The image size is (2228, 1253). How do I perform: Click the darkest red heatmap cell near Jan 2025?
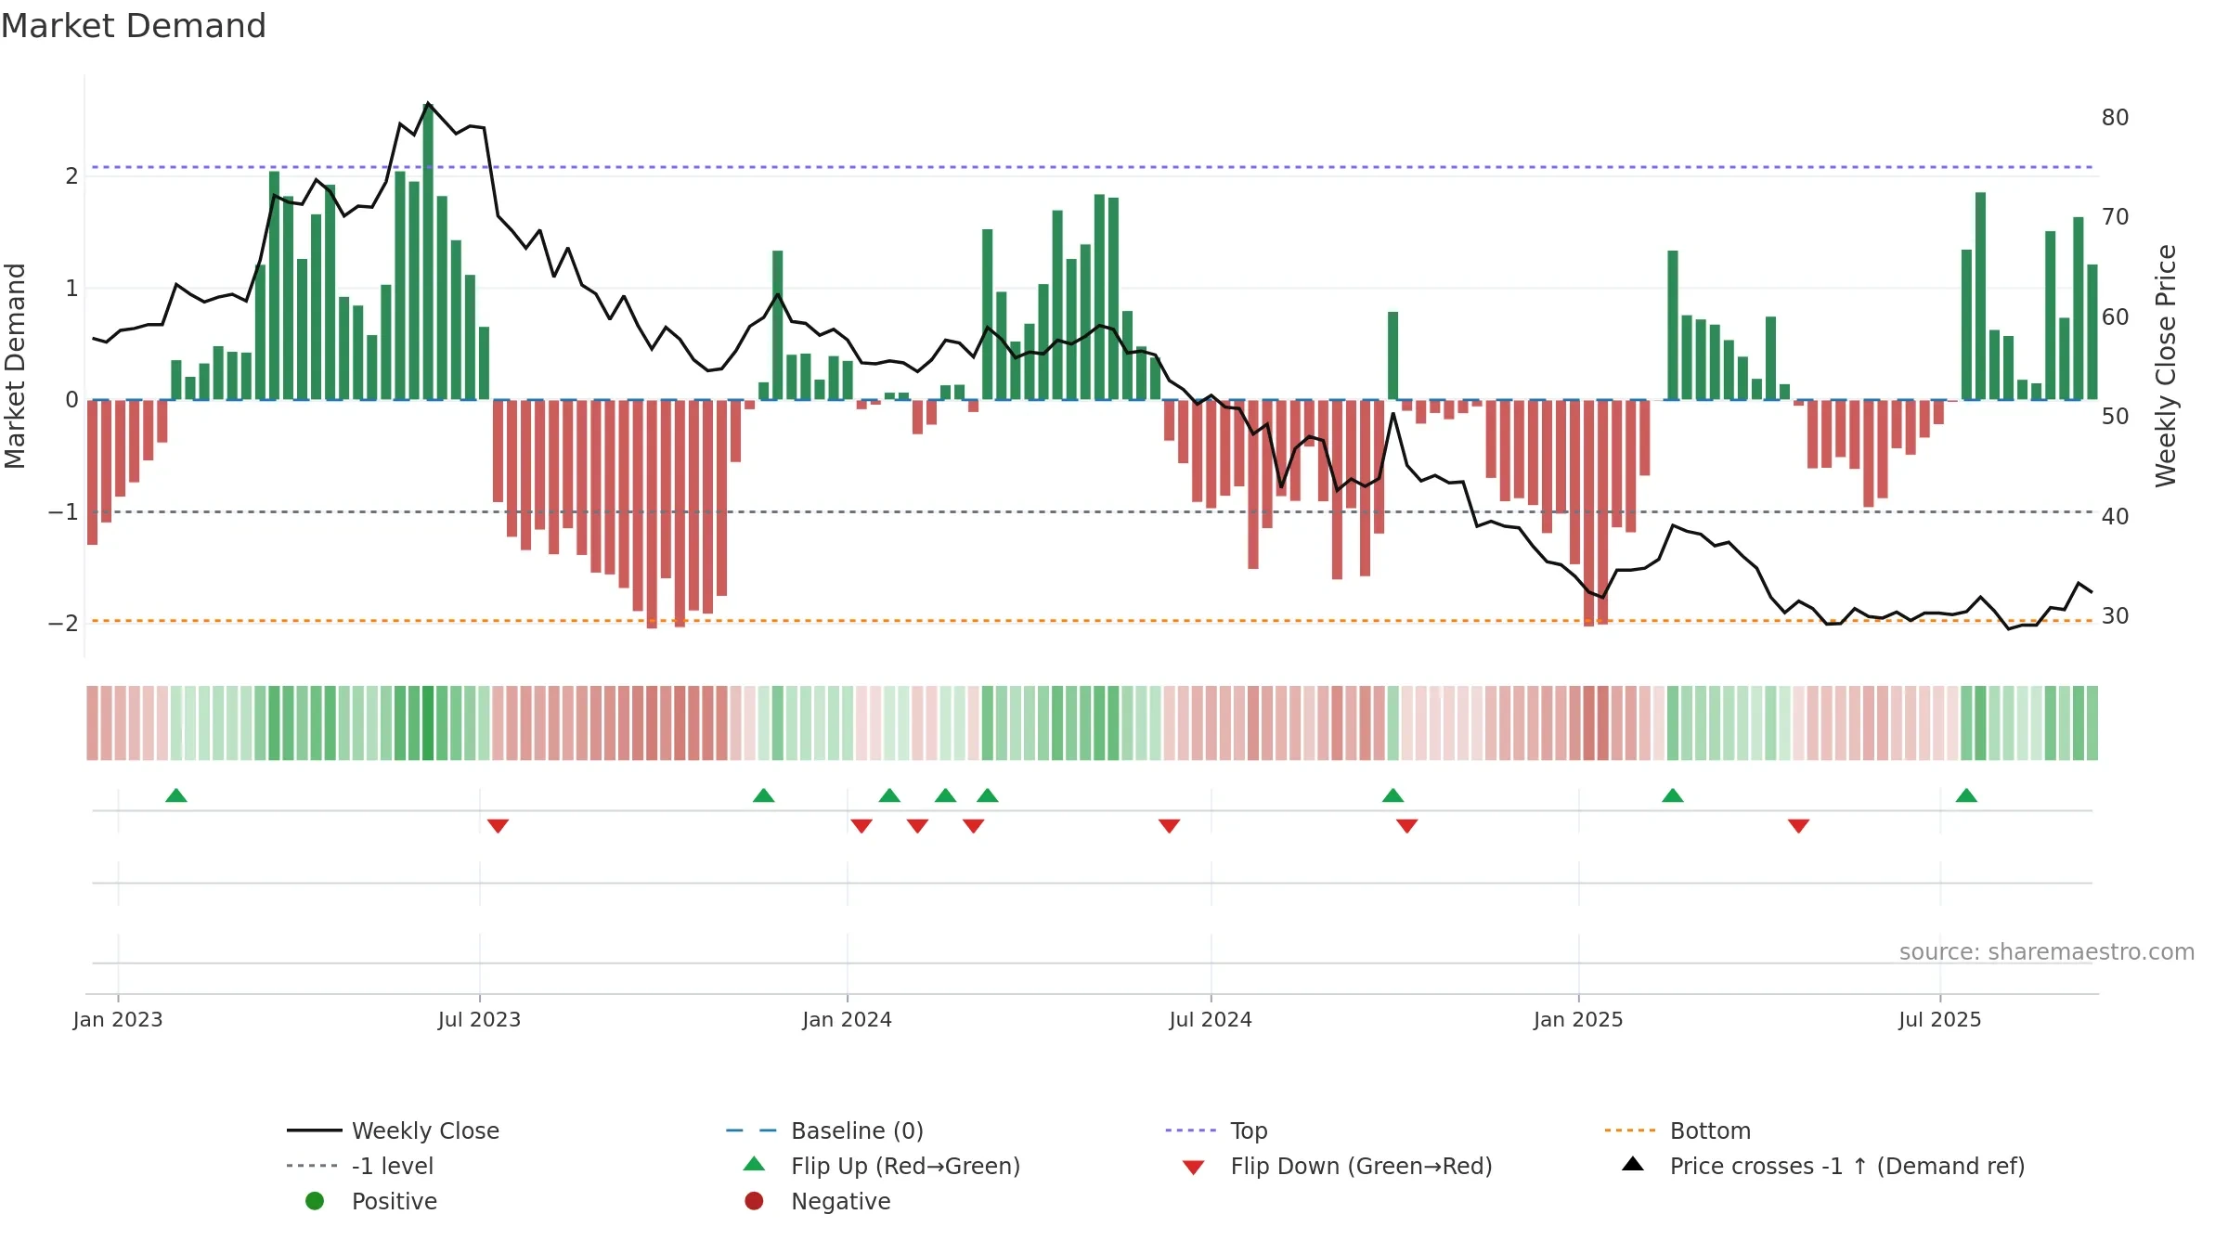(1589, 723)
